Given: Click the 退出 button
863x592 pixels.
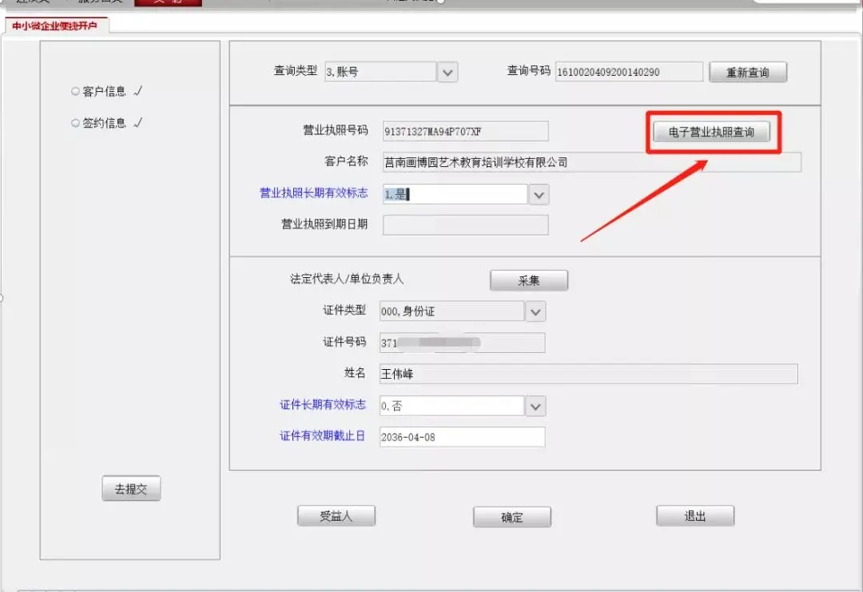Looking at the screenshot, I should [x=694, y=516].
